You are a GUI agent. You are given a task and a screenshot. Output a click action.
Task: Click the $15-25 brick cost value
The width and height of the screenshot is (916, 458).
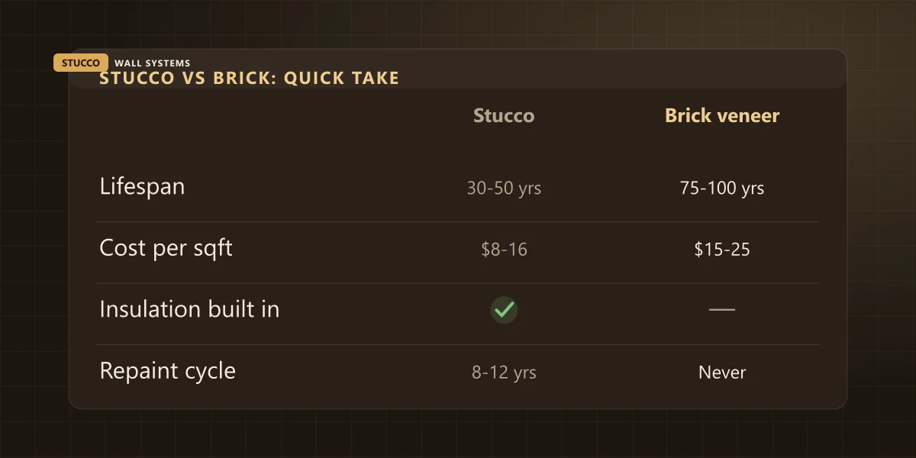tap(722, 250)
